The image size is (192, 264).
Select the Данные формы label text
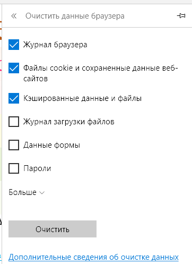click(51, 145)
